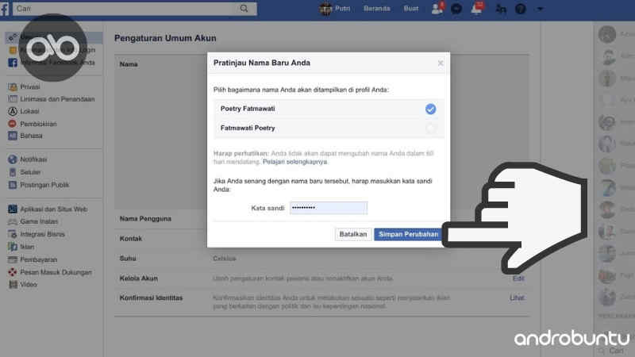Click the Batalkan button
Viewport: 635px width, 357px height.
point(352,234)
